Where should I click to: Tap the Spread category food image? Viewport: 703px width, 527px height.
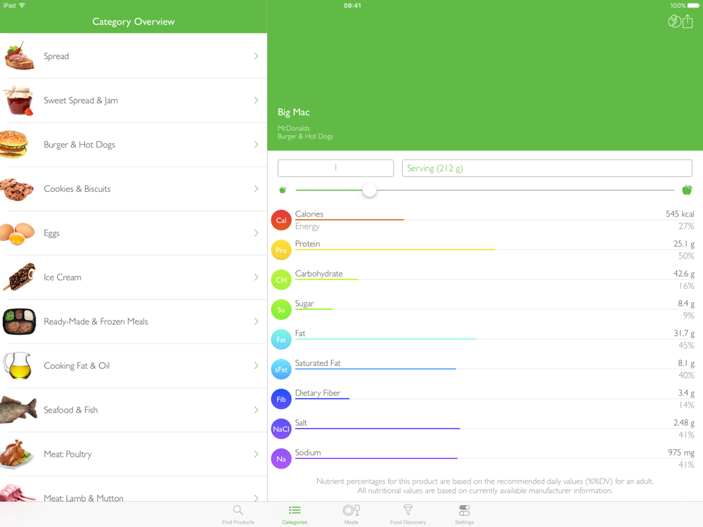[19, 56]
